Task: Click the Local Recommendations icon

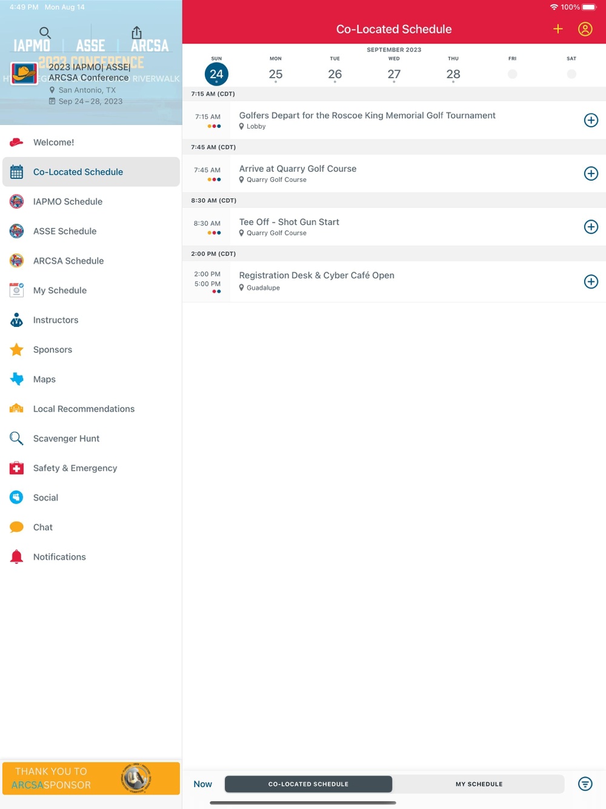Action: point(17,409)
